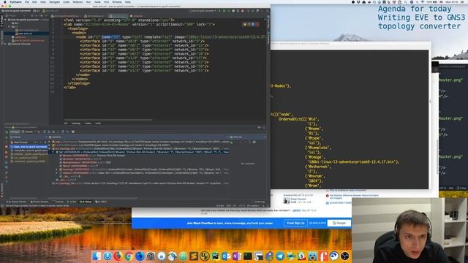Open OneNote from the Dock
468x263 pixels.
click(x=237, y=256)
